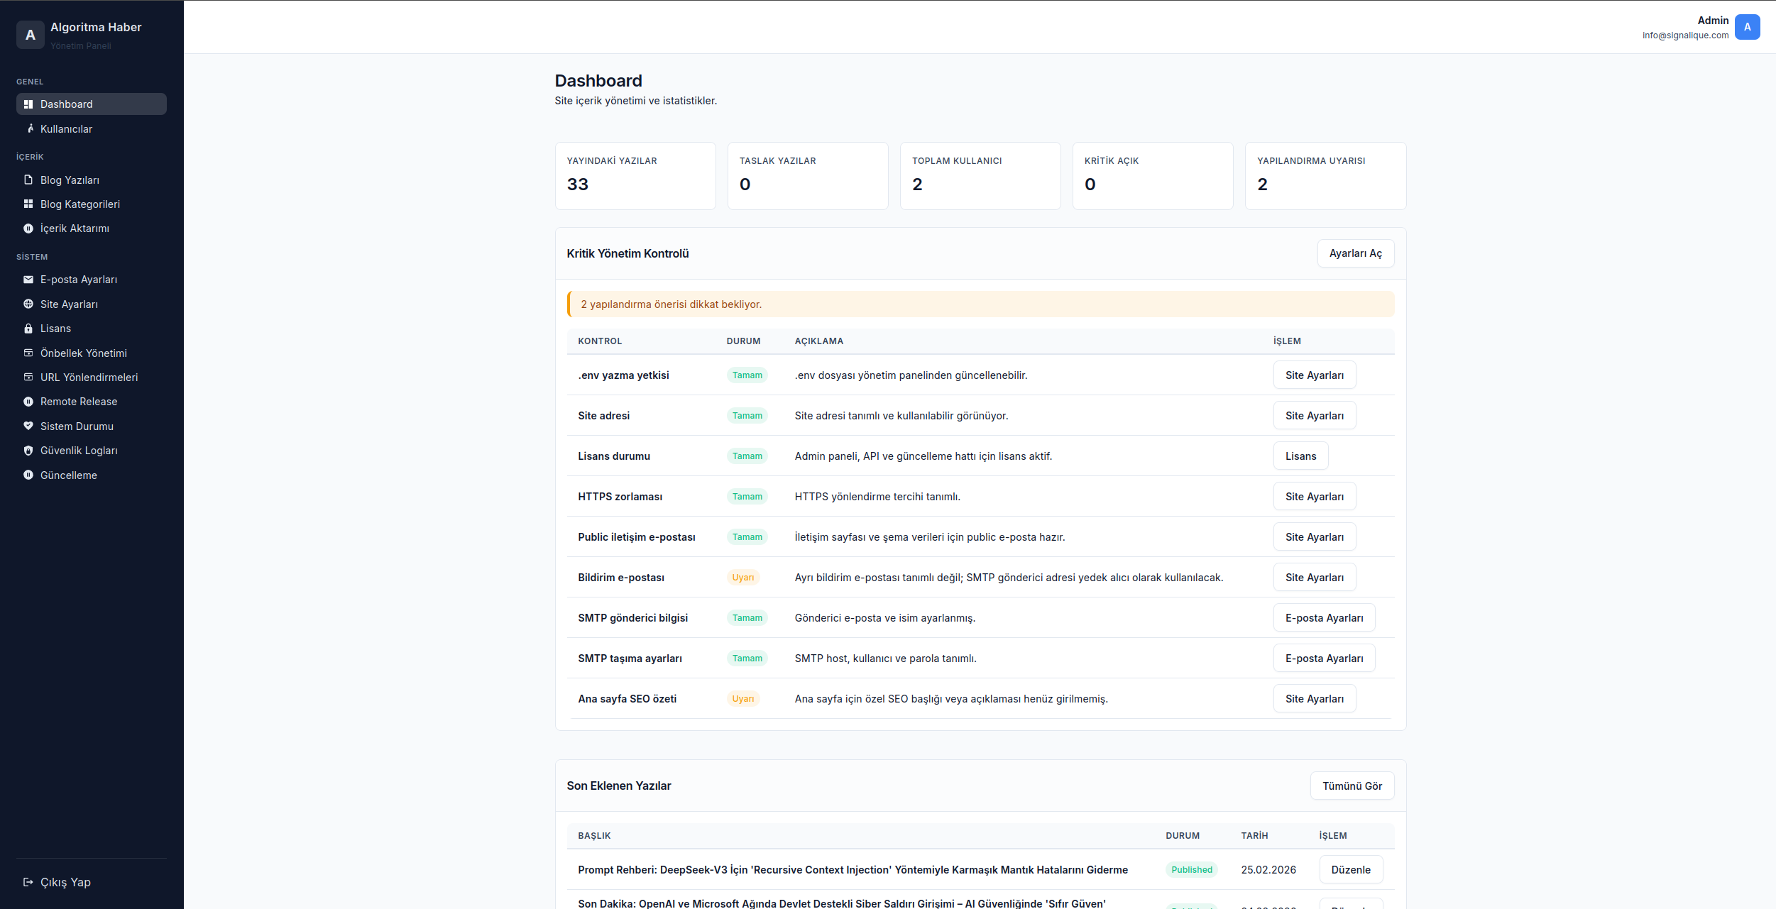Click Lisans button in Lisans durumu row
This screenshot has height=909, width=1776.
pyautogui.click(x=1300, y=456)
